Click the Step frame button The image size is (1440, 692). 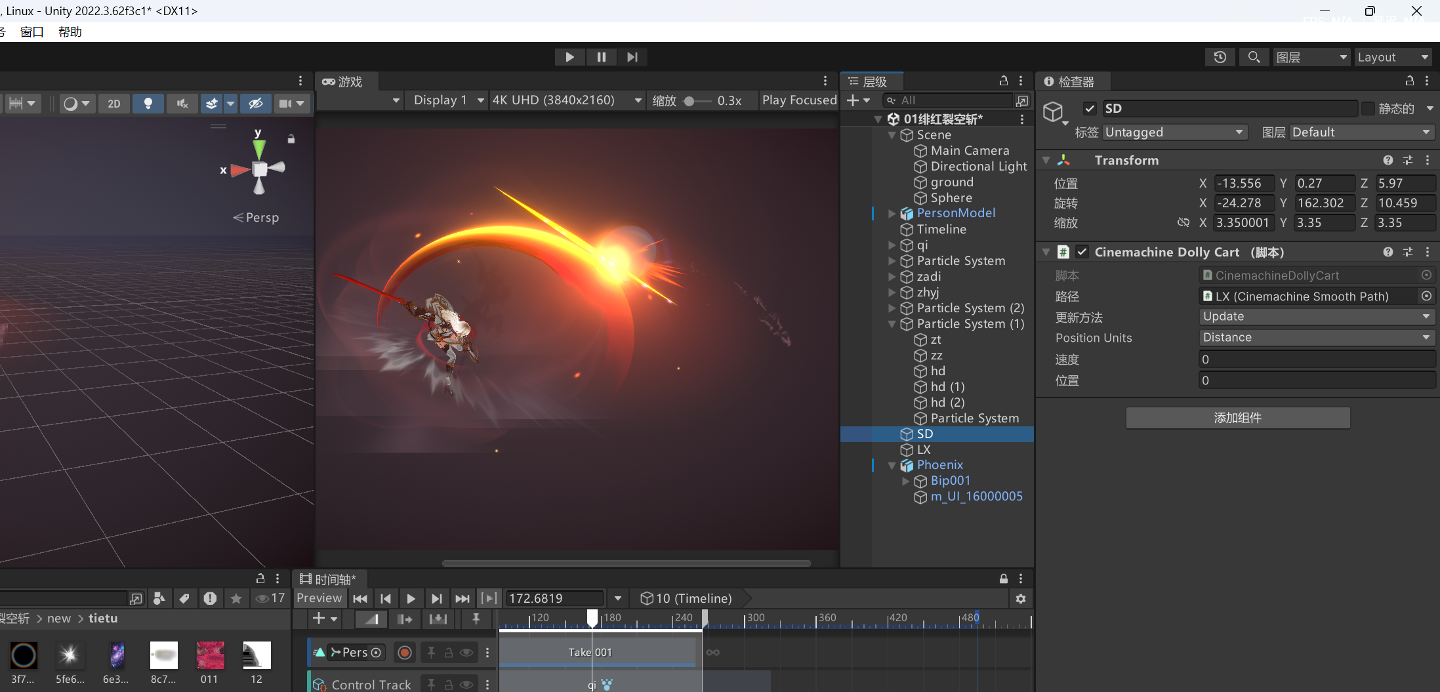tap(632, 57)
